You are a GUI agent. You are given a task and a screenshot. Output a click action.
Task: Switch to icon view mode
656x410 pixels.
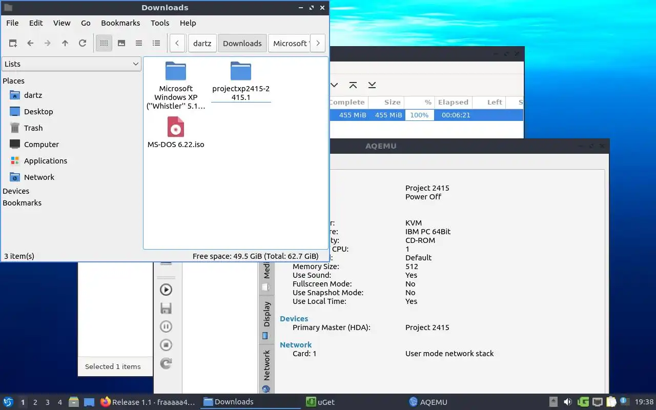[x=104, y=44]
